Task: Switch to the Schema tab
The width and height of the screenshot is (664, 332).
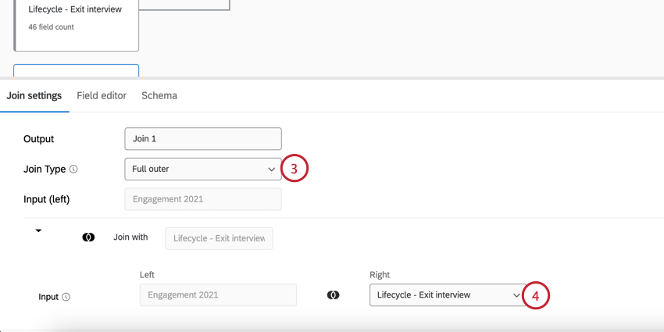Action: tap(159, 96)
